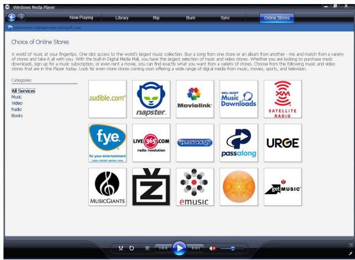This screenshot has width=355, height=260.
Task: Click the address bar site icon
Action: tap(10, 27)
